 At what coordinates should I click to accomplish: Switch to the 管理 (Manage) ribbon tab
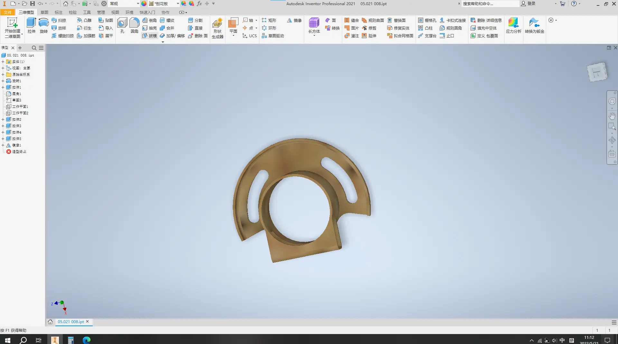[101, 12]
